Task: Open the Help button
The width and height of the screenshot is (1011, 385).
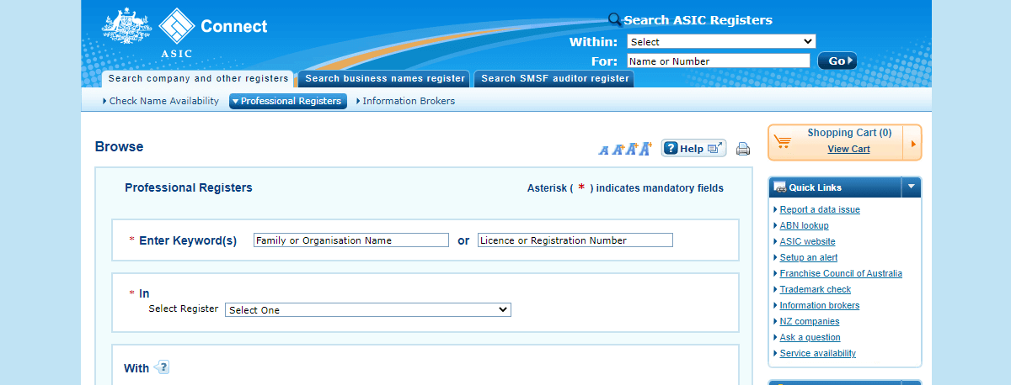Action: (693, 149)
